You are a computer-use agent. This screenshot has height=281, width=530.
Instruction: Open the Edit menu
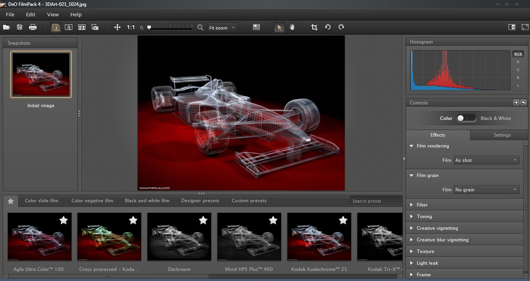31,14
